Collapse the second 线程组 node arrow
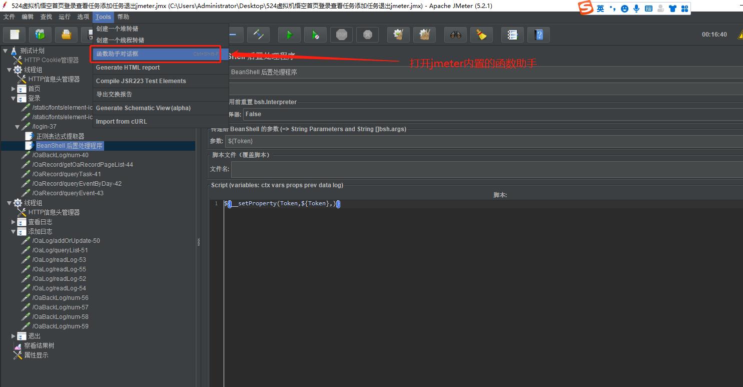Screen dimensions: 743x387 (9, 203)
